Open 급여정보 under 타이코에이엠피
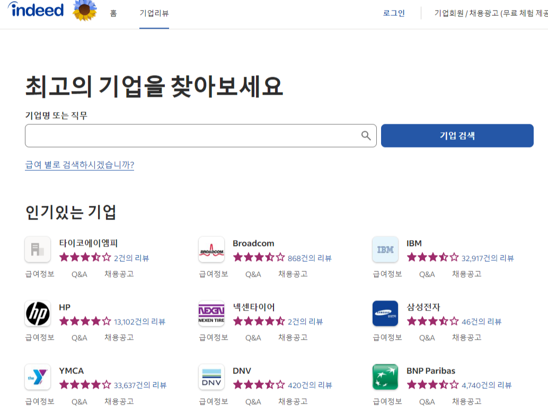Image resolution: width=548 pixels, height=420 pixels. point(40,274)
